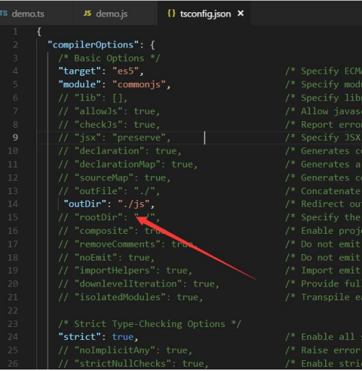Click the "Basic Options" comment
This screenshot has width=362, height=371.
tap(109, 58)
